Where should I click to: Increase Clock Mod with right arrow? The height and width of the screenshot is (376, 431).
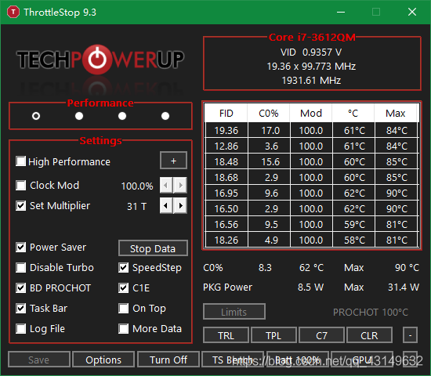point(180,185)
